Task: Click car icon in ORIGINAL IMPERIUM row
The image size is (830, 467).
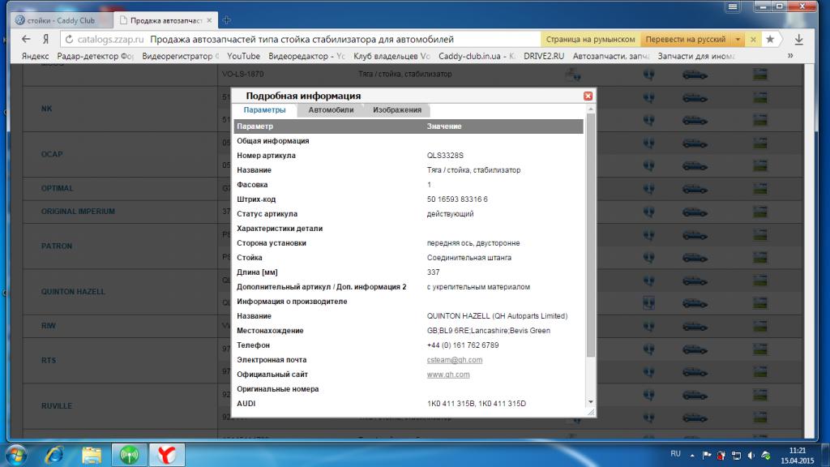Action: [695, 212]
